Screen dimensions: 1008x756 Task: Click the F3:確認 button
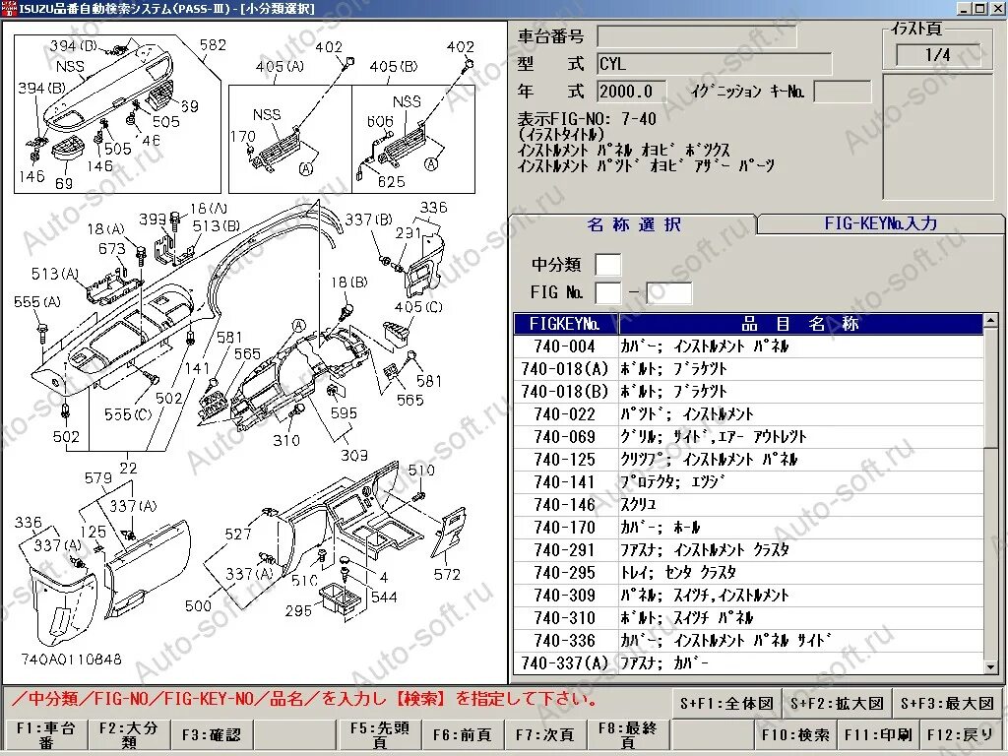212,734
